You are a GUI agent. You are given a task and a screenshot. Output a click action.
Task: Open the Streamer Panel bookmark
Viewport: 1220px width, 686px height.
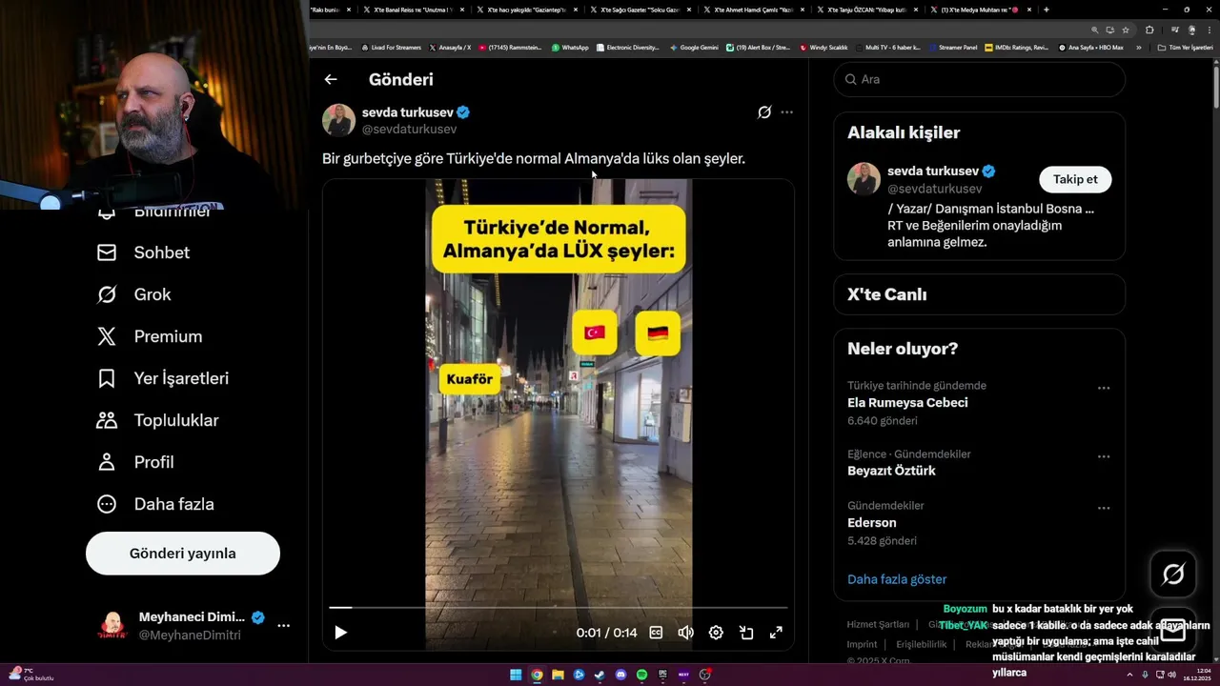[953, 47]
